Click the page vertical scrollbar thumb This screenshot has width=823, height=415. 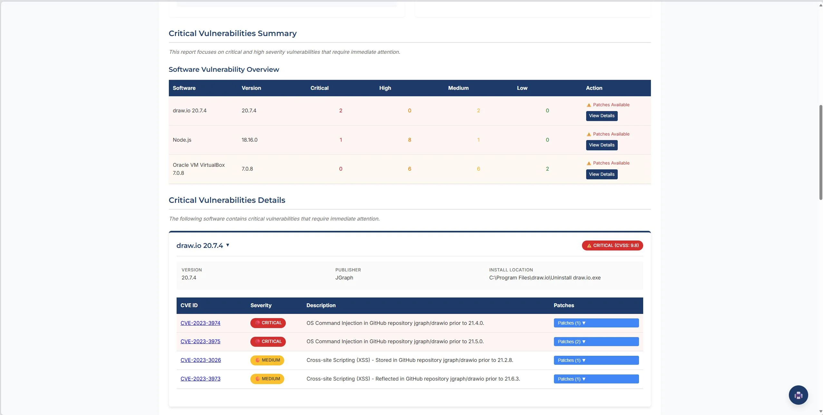point(821,152)
